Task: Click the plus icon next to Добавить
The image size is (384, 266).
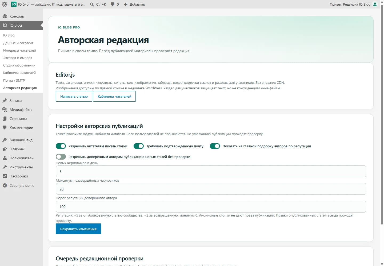Action: click(126, 4)
